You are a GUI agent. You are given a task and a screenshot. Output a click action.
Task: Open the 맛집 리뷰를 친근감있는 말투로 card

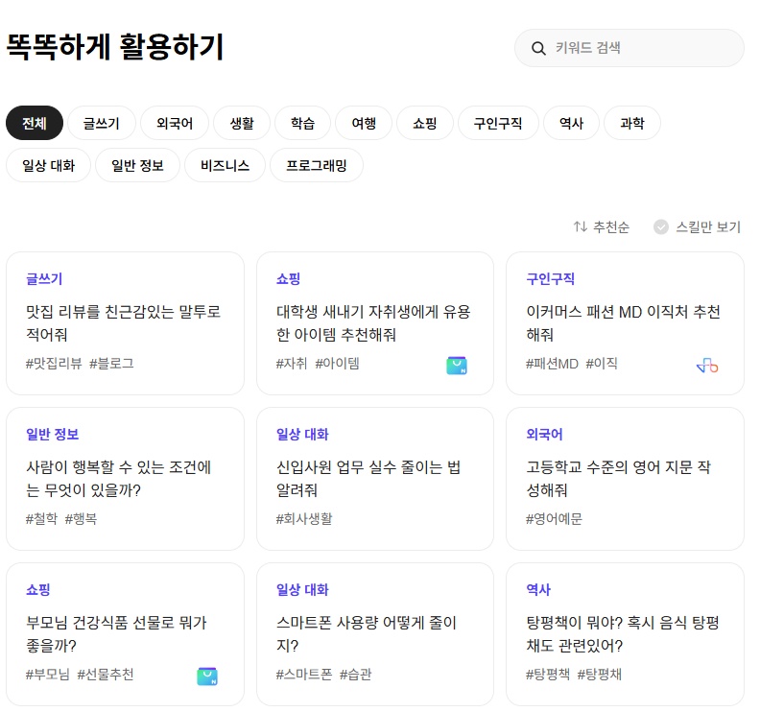[125, 323]
